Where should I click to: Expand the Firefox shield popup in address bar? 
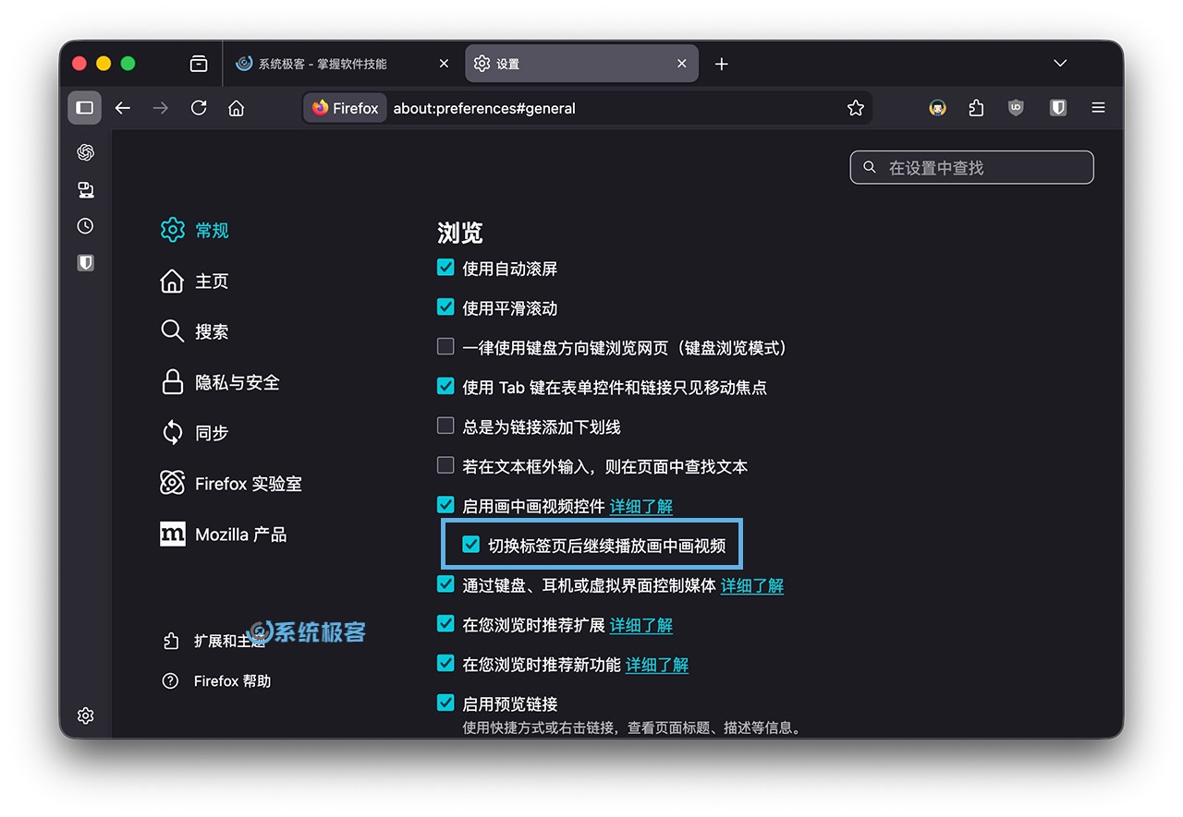344,107
